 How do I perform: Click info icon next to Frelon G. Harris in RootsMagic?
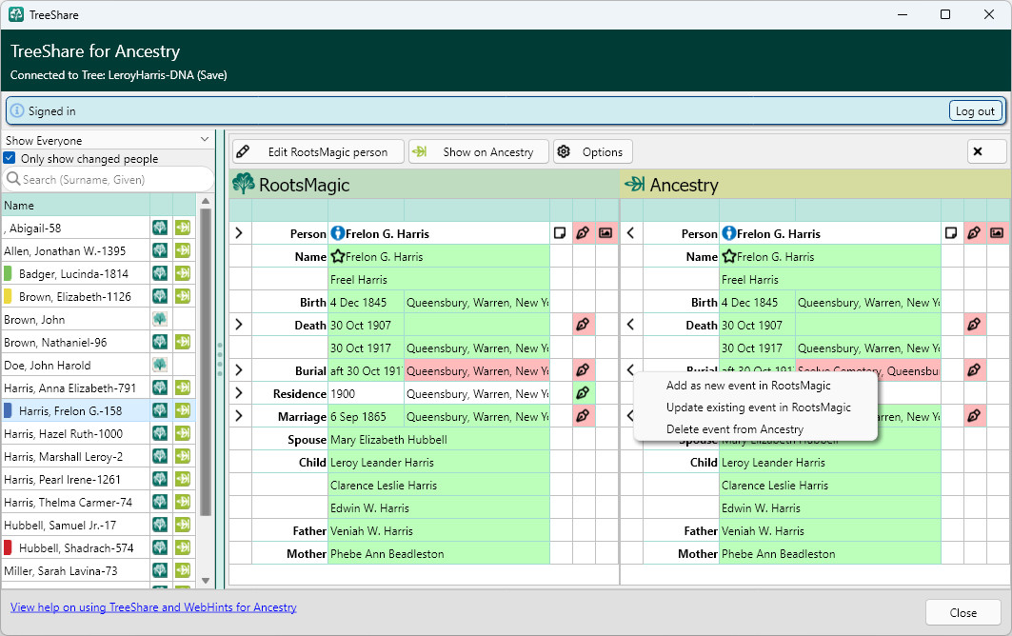(338, 233)
